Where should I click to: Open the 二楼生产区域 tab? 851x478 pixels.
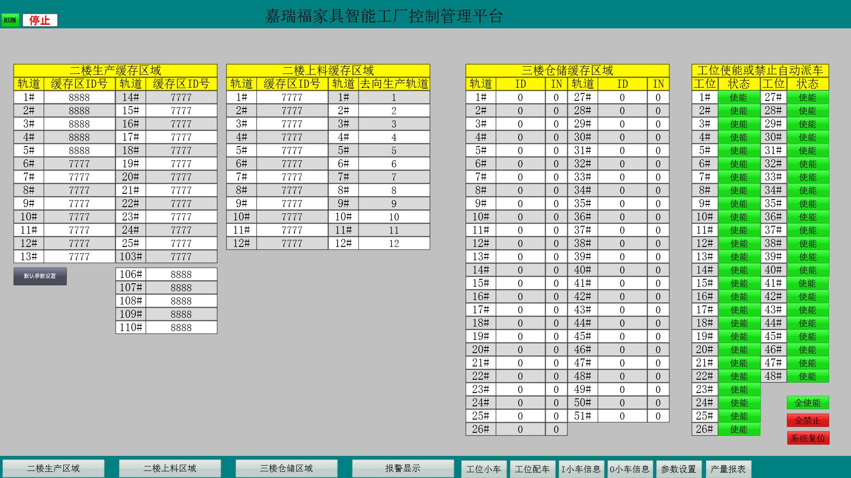pyautogui.click(x=53, y=468)
